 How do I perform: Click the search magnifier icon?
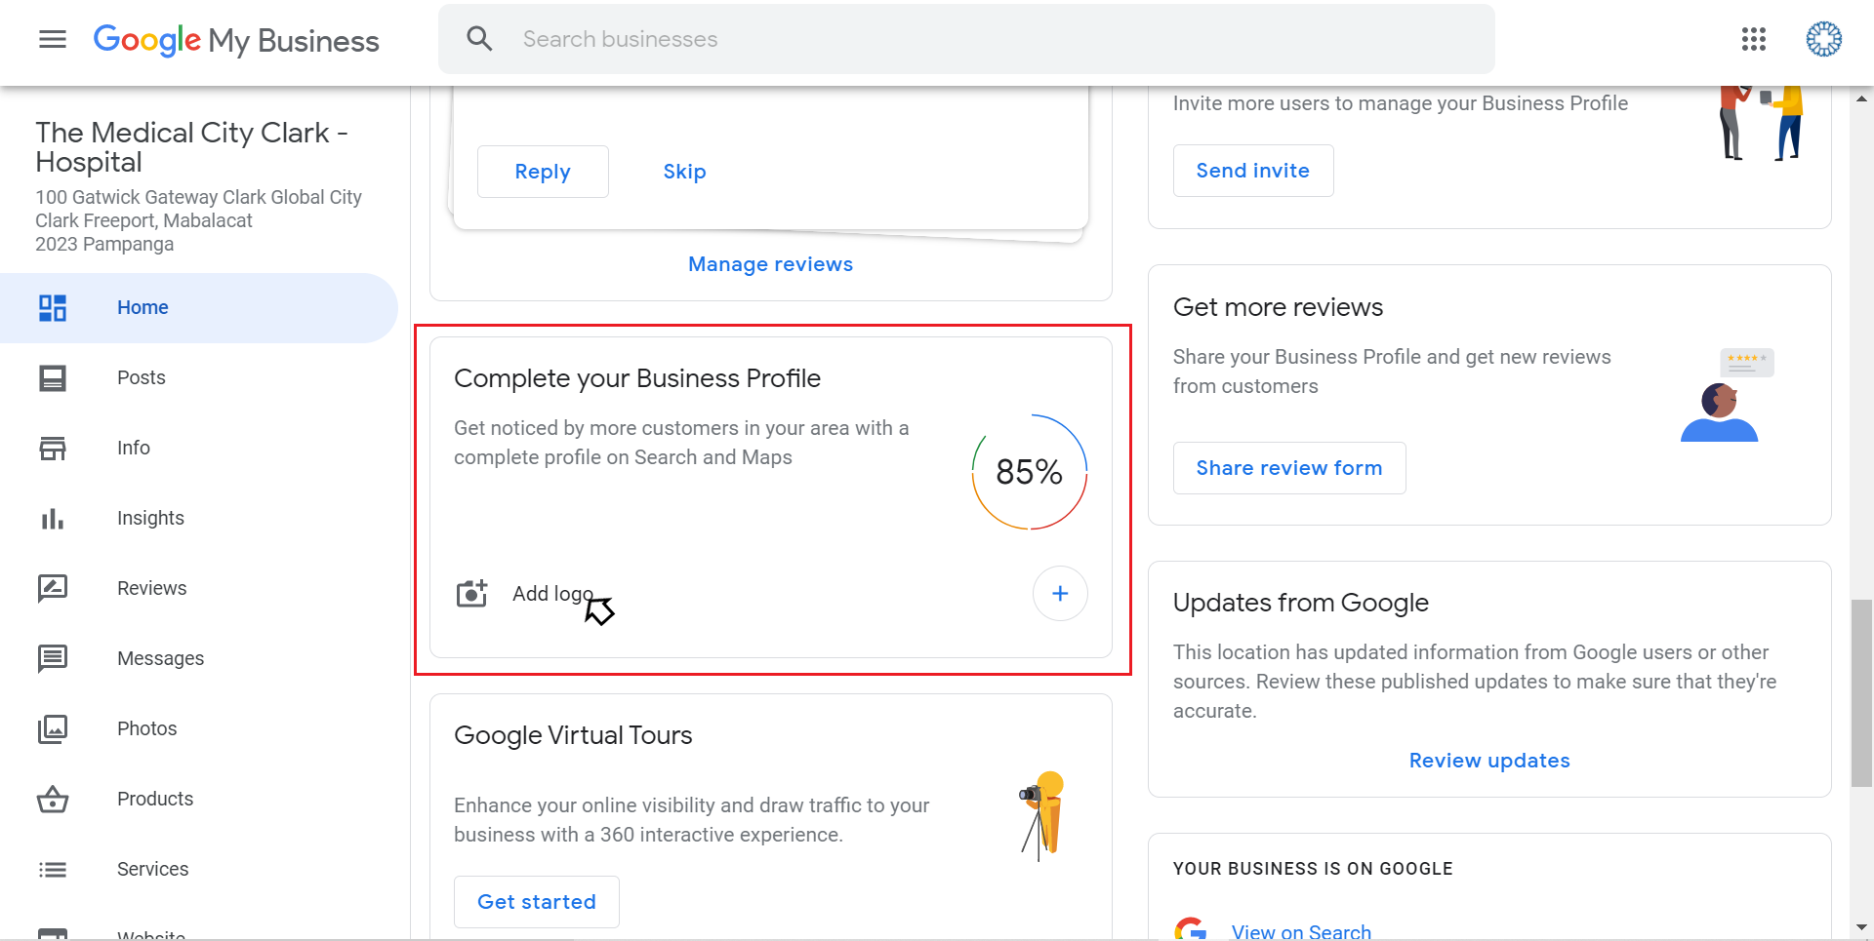pyautogui.click(x=479, y=39)
